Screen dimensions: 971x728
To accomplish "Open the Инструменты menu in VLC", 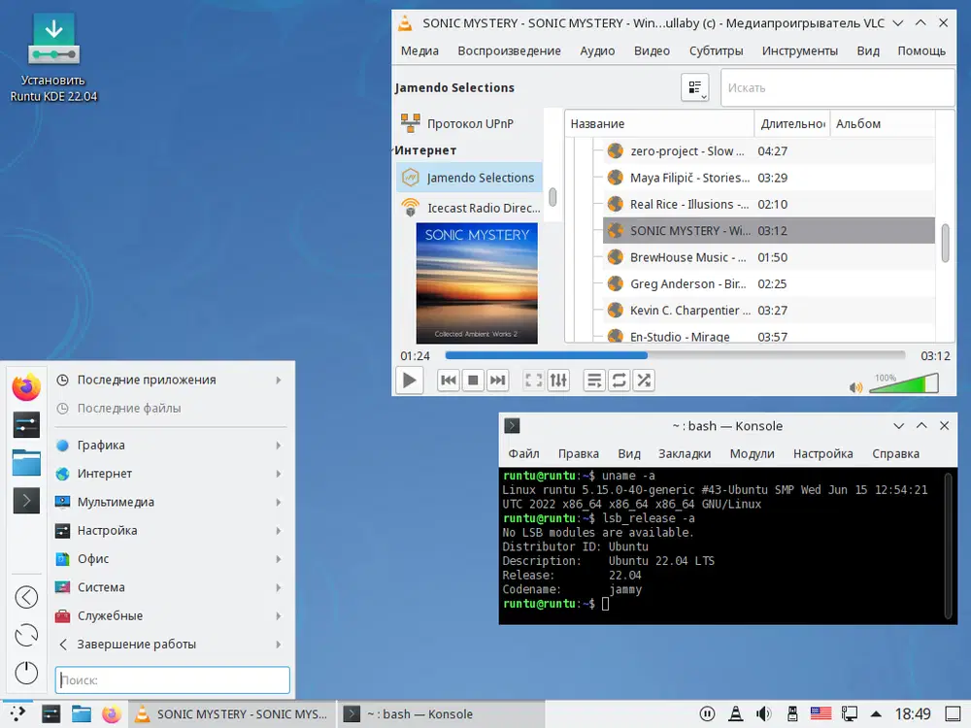I will point(799,50).
